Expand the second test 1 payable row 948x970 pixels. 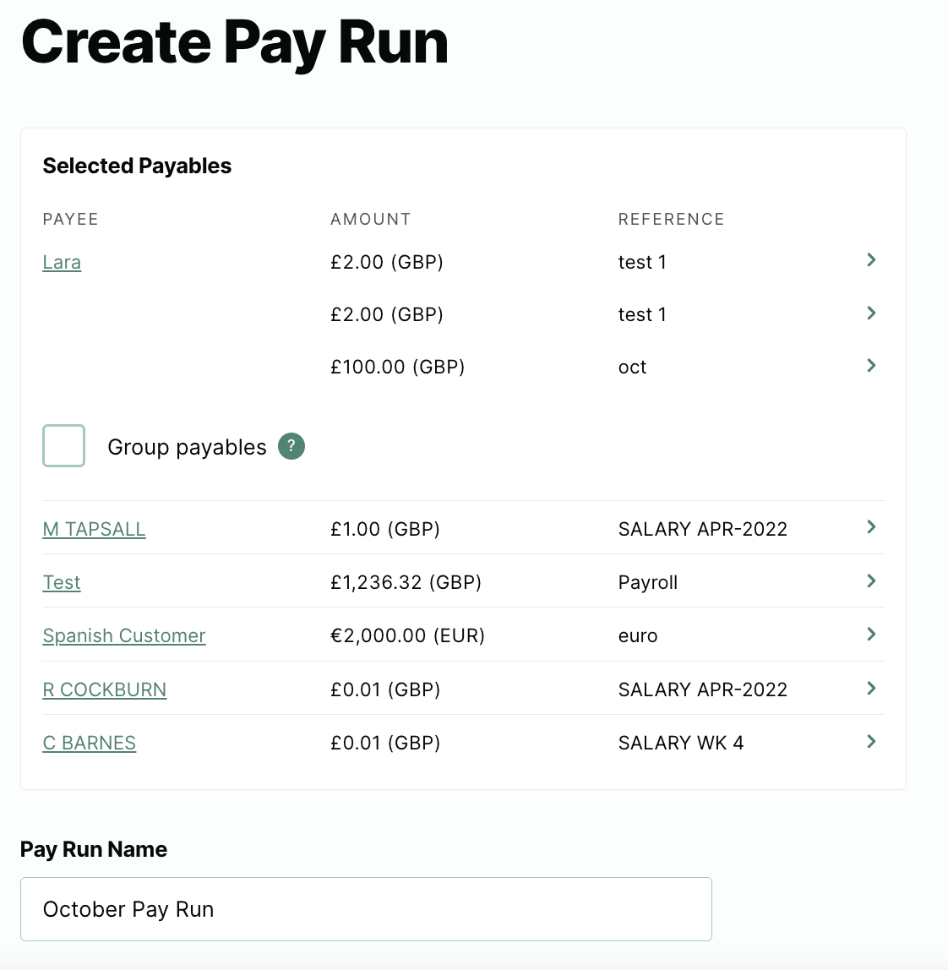click(x=871, y=313)
